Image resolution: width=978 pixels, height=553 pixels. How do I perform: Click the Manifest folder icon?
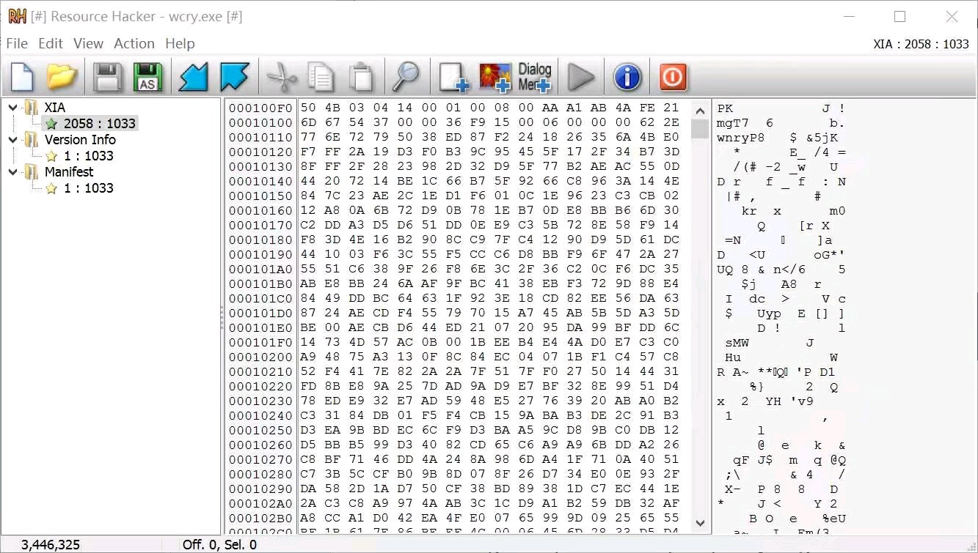32,172
